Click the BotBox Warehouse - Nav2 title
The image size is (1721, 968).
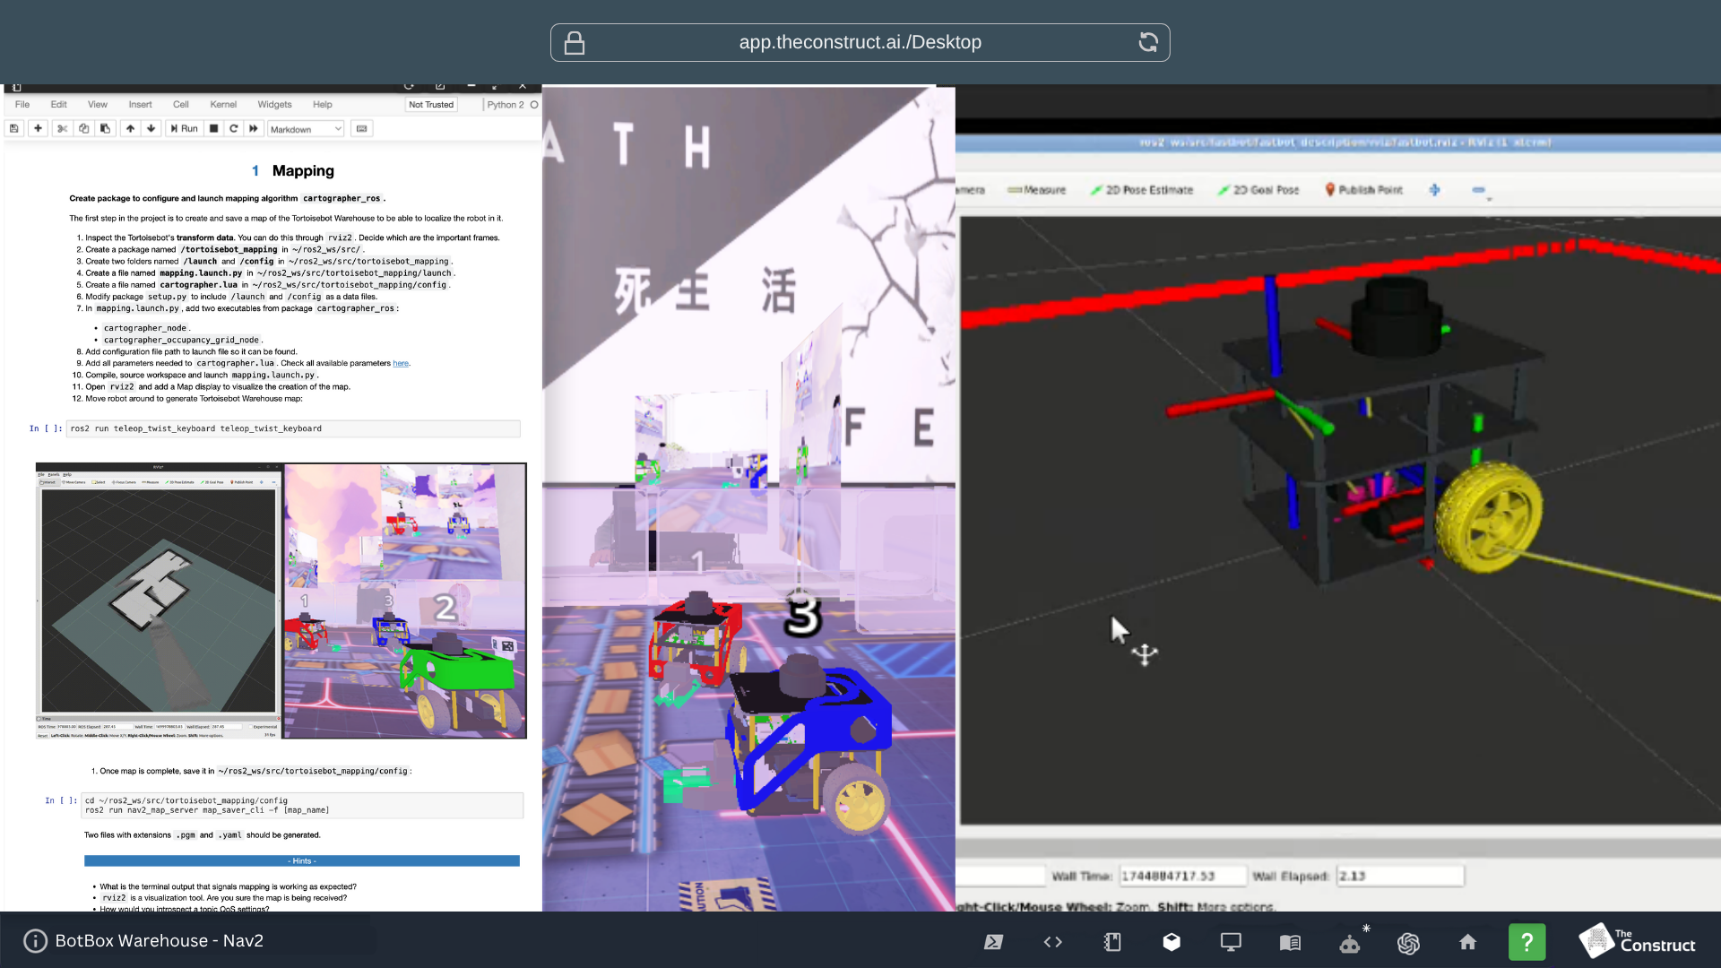(160, 941)
